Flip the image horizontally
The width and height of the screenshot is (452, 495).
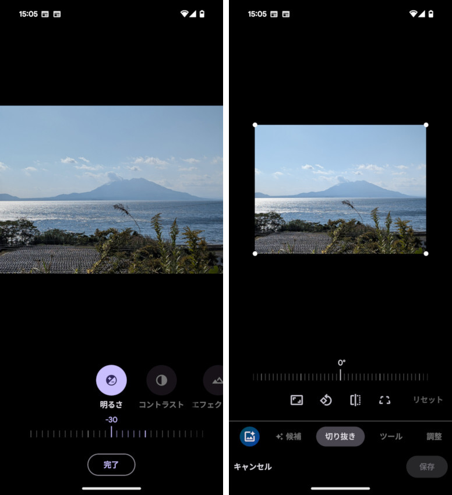tap(355, 400)
